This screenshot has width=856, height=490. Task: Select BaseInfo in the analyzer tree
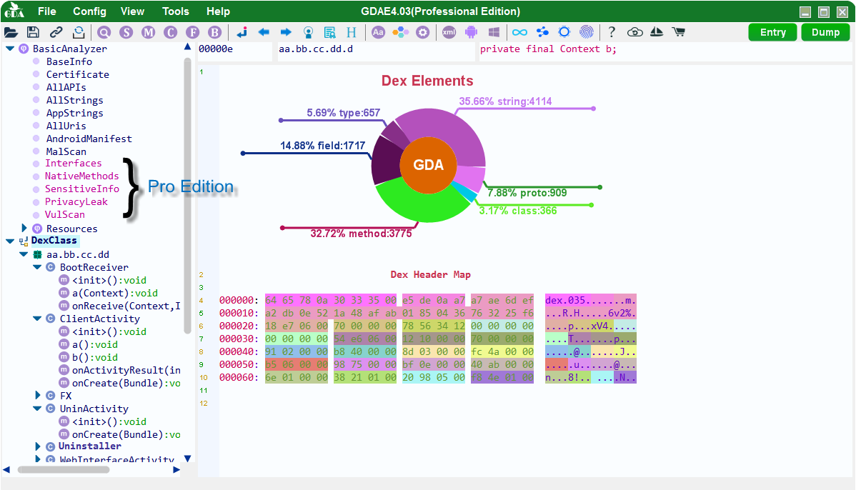[69, 61]
